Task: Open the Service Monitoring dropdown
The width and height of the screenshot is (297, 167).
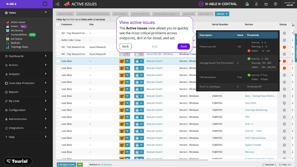Action: [166, 14]
